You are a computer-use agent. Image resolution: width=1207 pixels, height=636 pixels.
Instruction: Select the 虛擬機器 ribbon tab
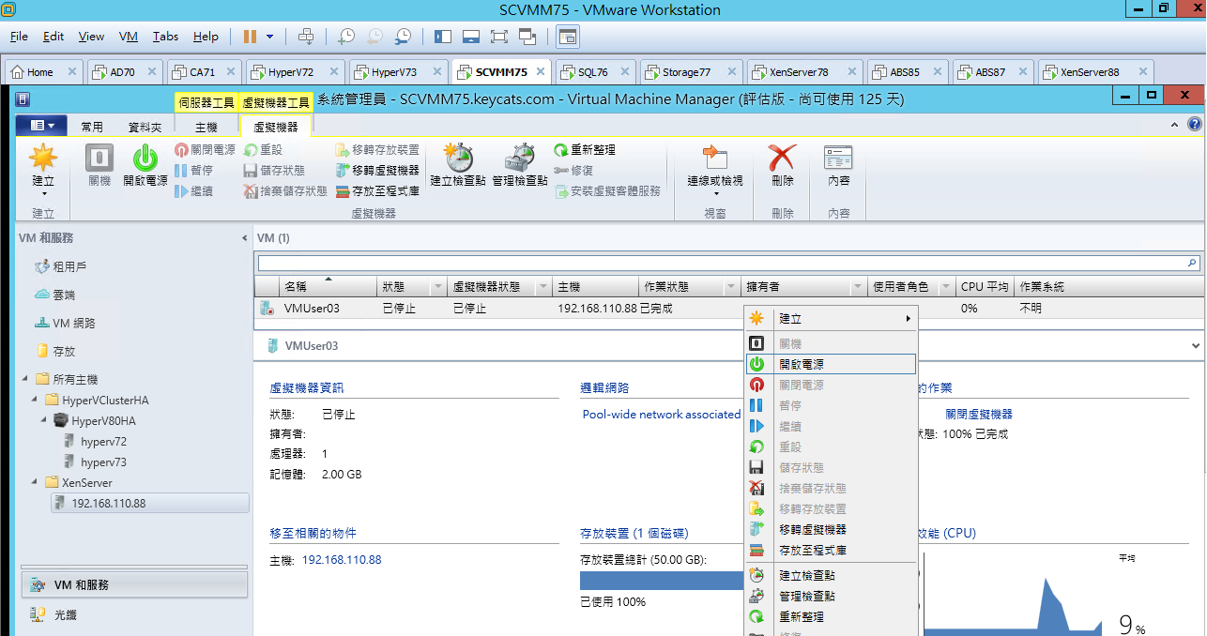point(276,127)
